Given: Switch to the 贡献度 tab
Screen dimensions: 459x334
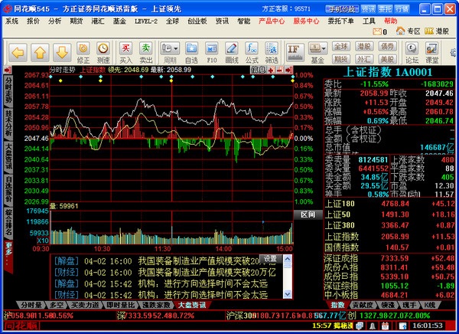Looking at the screenshot, I should tap(363, 305).
